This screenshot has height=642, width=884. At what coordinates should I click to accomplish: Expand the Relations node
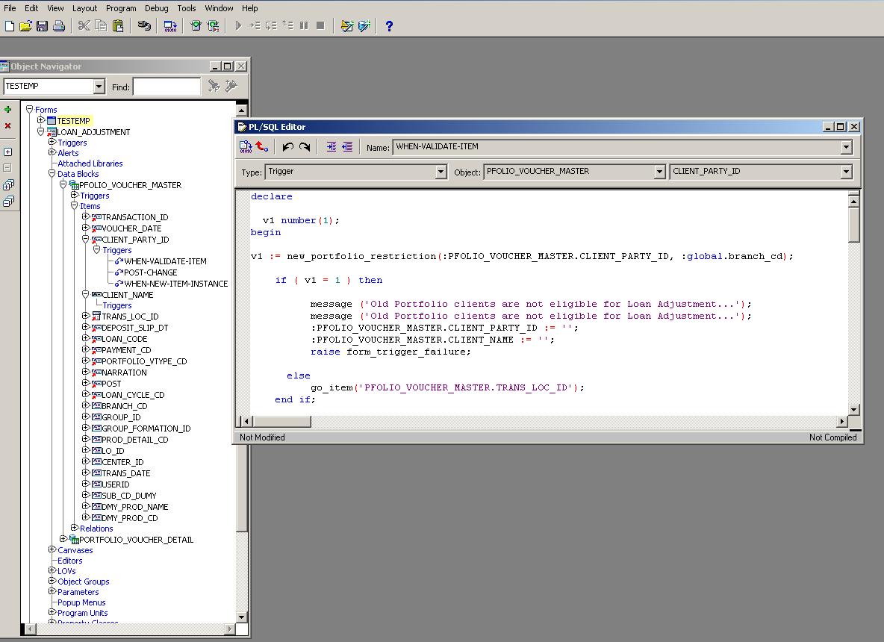click(x=75, y=528)
